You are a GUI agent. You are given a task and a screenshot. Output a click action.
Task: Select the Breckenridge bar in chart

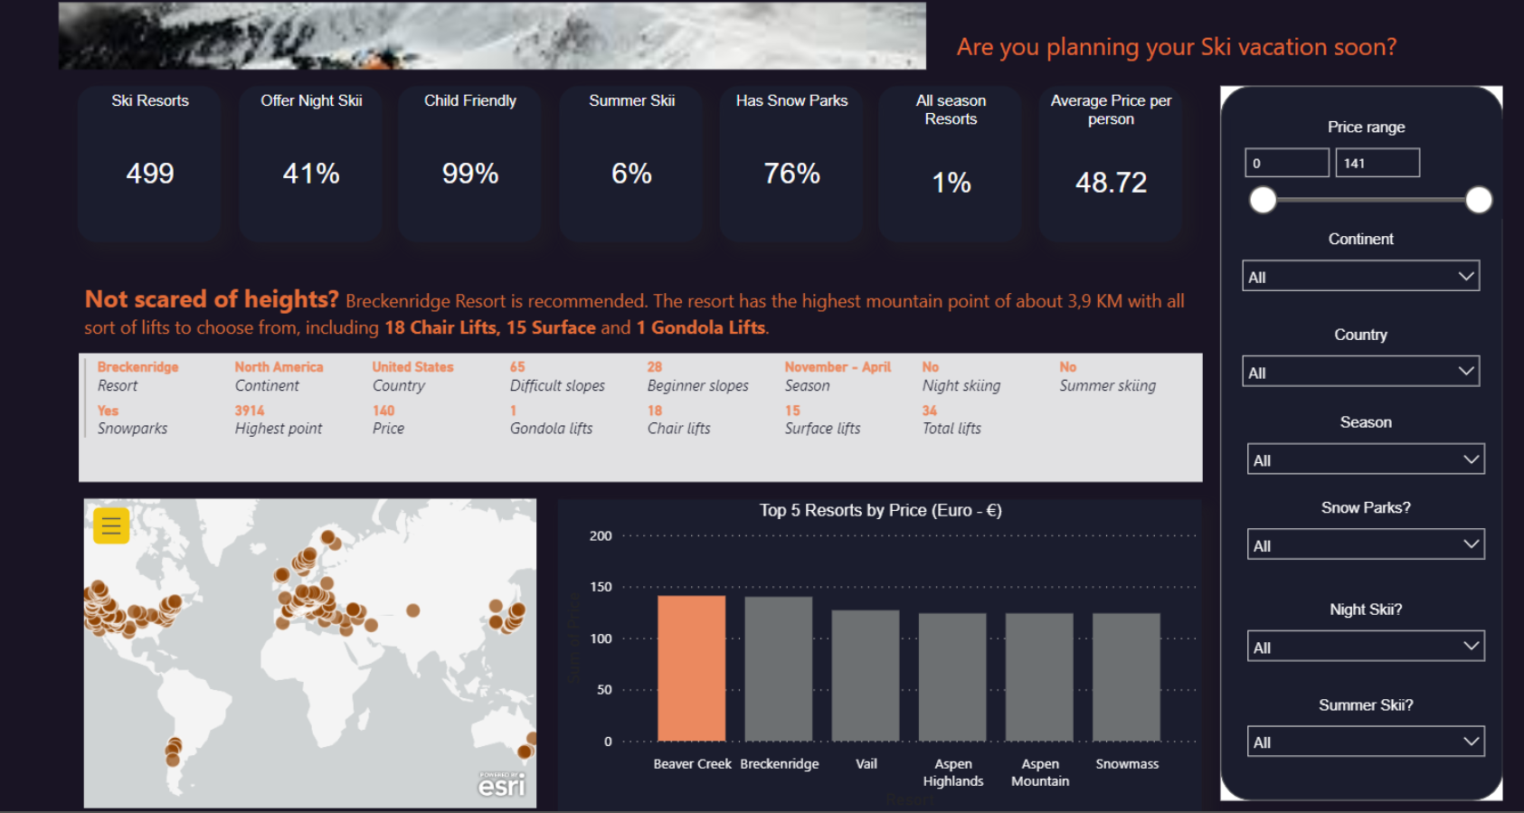coord(779,669)
